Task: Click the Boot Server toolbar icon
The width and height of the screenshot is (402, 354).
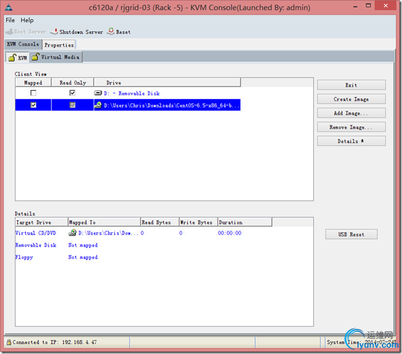Action: point(9,32)
